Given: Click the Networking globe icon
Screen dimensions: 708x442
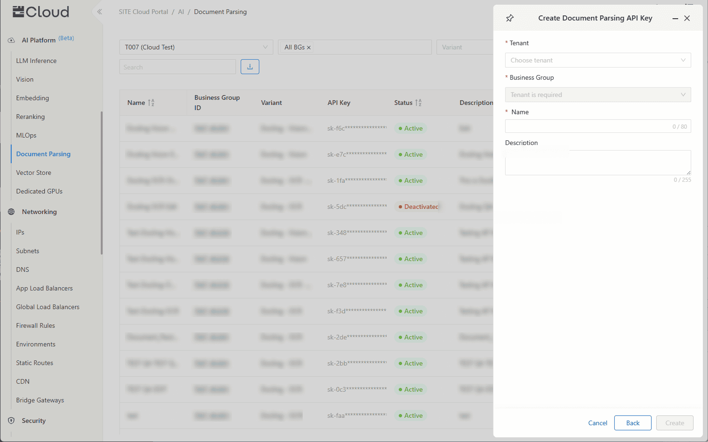Looking at the screenshot, I should tap(11, 212).
